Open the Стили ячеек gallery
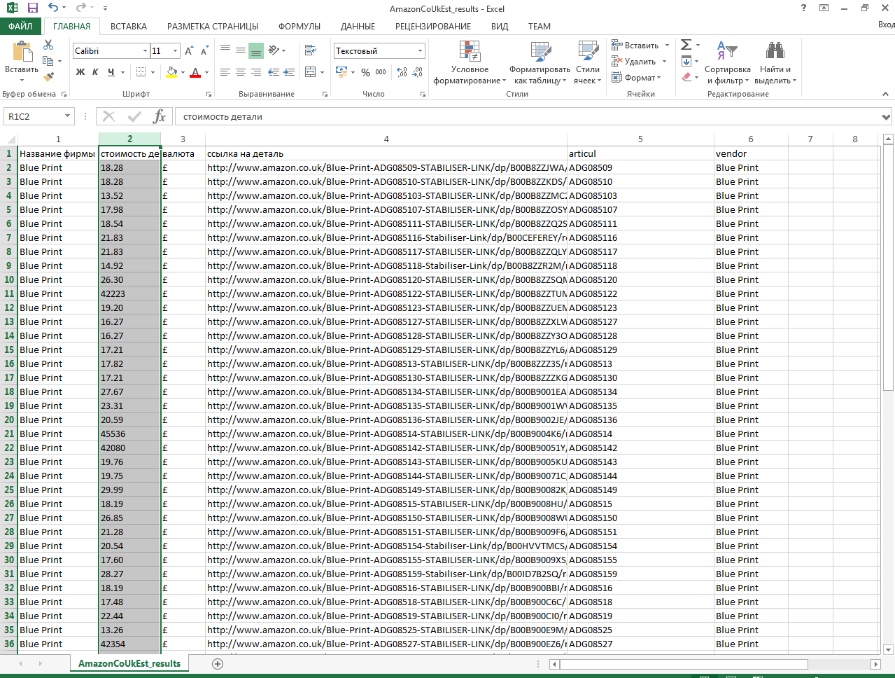Viewport: 895px width, 678px height. point(588,62)
